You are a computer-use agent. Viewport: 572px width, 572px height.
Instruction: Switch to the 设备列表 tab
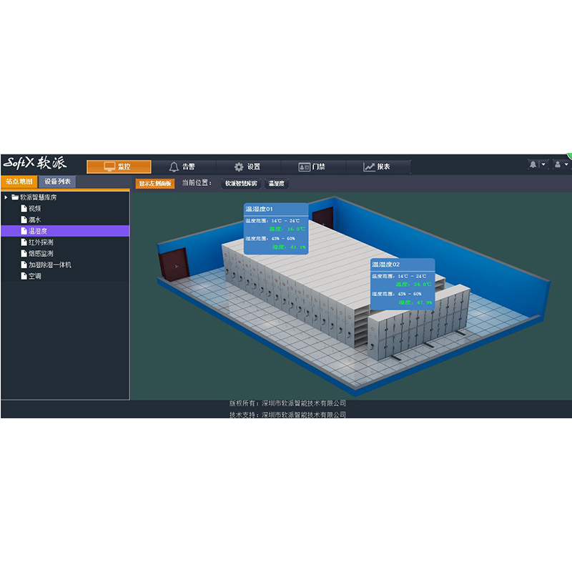coord(57,182)
